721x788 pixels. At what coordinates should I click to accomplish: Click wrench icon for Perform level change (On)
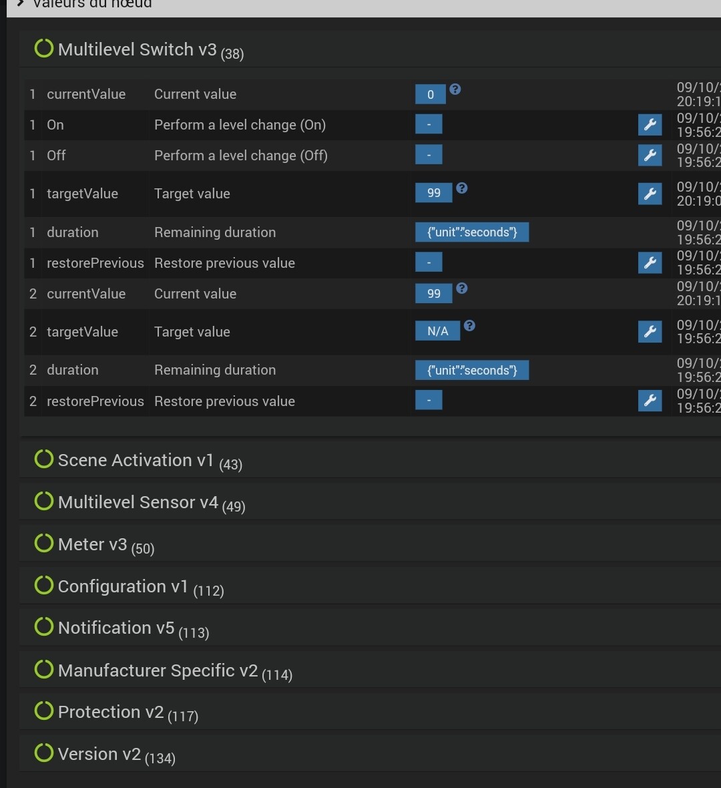coord(650,125)
